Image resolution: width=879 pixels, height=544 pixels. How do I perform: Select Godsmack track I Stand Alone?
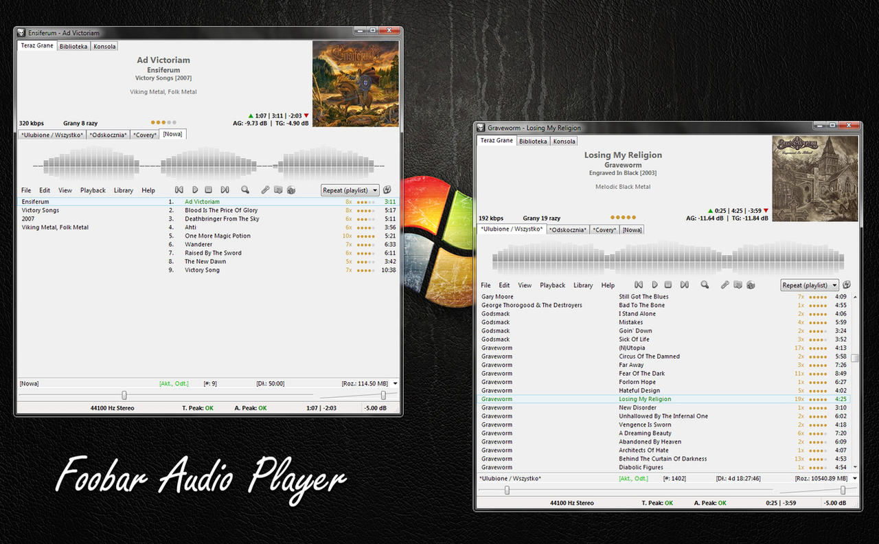pyautogui.click(x=664, y=314)
